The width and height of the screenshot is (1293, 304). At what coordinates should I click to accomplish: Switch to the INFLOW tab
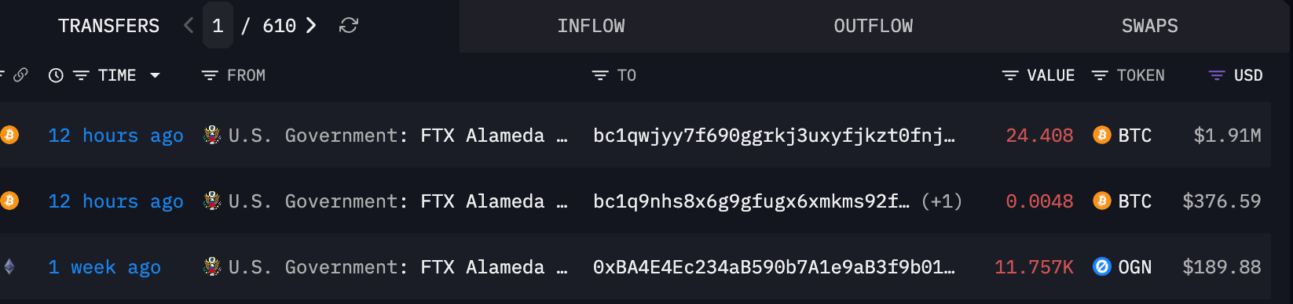(x=591, y=26)
